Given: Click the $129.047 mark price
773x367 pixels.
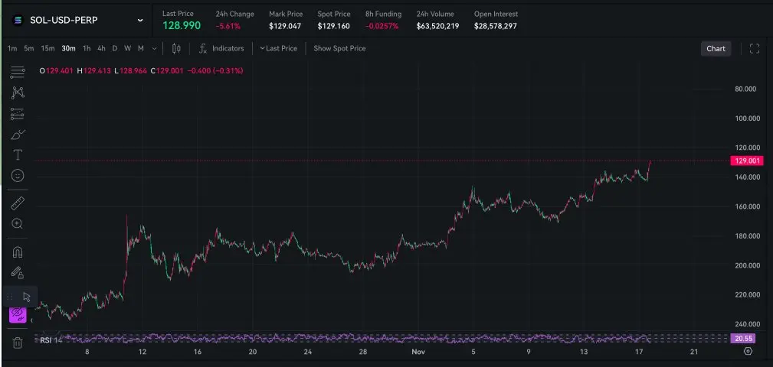Looking at the screenshot, I should click(285, 26).
